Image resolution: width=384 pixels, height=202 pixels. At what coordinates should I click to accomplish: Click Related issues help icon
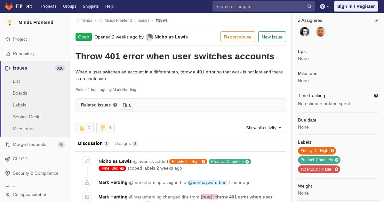[115, 105]
